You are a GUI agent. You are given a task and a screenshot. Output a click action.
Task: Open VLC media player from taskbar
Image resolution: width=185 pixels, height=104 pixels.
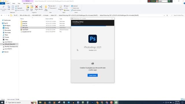(x=45, y=102)
